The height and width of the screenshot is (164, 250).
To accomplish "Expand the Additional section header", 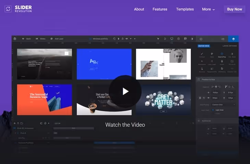I will click(x=217, y=121).
